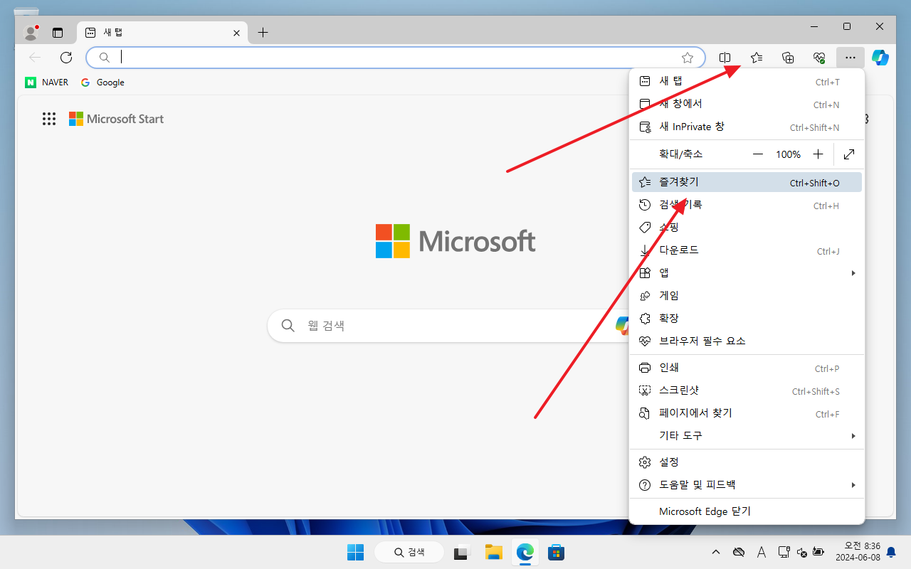This screenshot has height=569, width=911.
Task: Select 새 InPrivate 창 menu item
Action: point(747,127)
